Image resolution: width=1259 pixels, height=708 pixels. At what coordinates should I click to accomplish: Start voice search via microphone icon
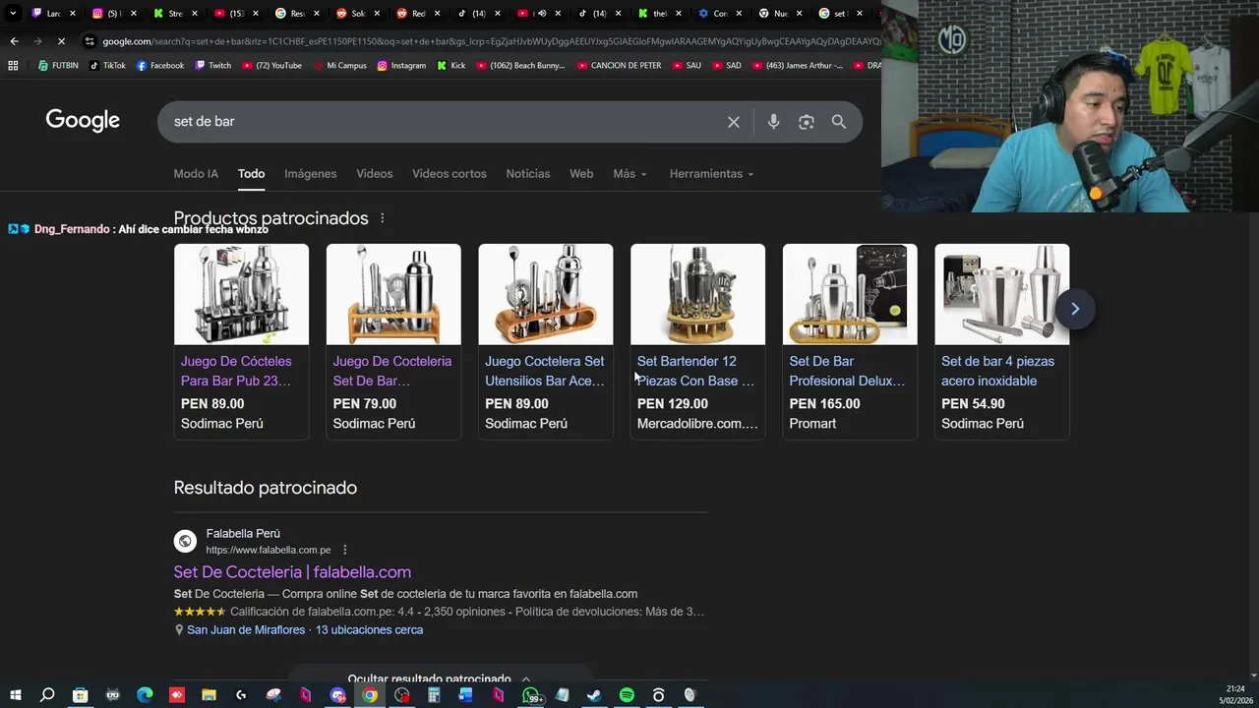click(x=773, y=122)
